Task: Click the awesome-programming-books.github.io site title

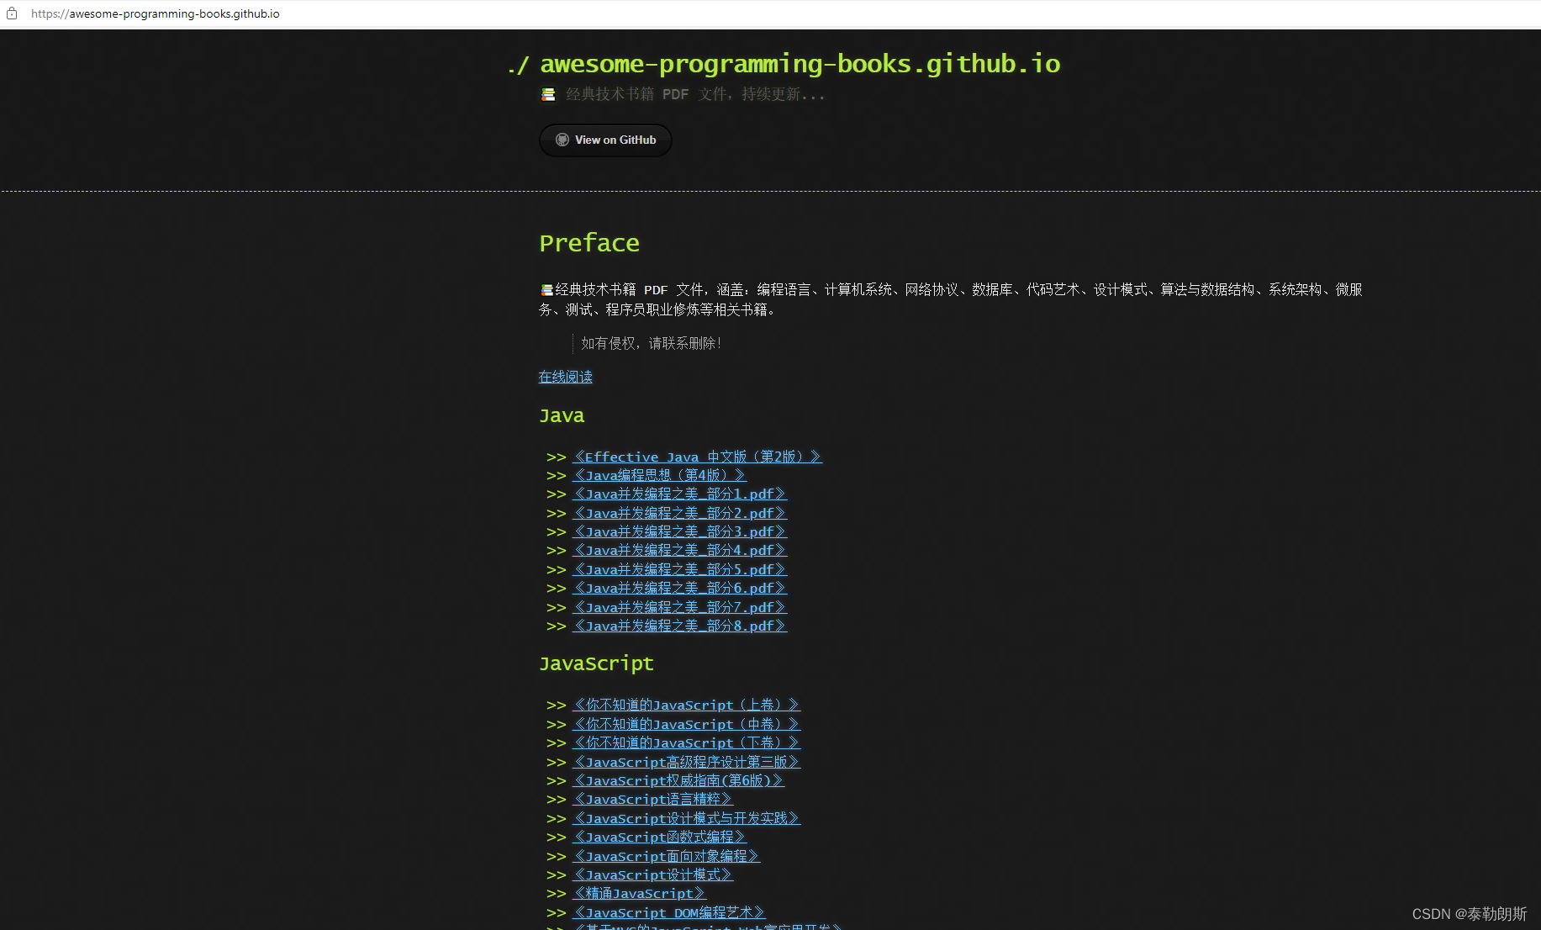Action: coord(800,64)
